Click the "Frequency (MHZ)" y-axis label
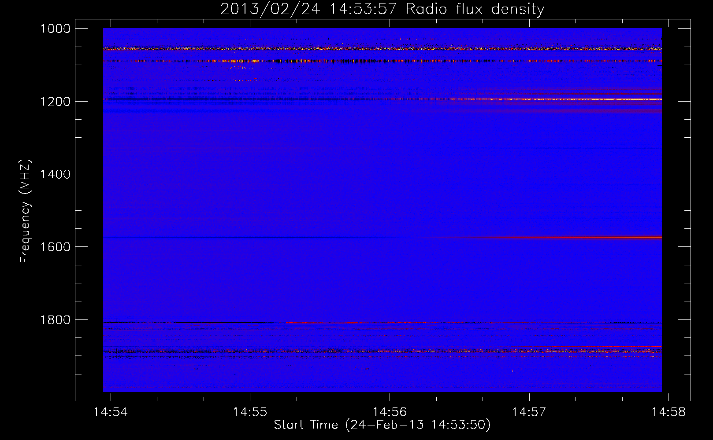Viewport: 713px width, 440px height. tap(25, 211)
